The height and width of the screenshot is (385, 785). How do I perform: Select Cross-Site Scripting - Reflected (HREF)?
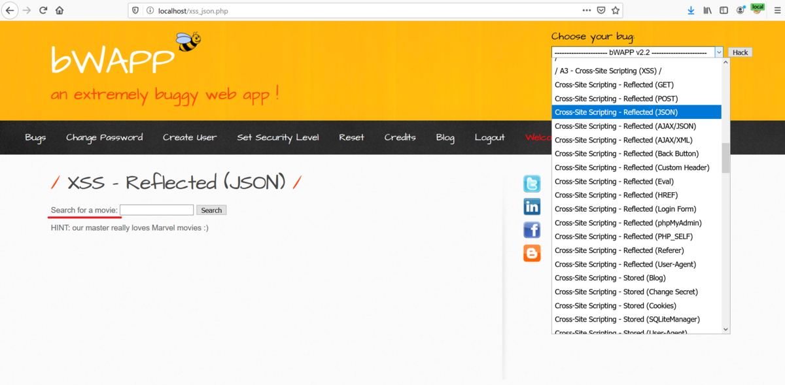point(637,195)
